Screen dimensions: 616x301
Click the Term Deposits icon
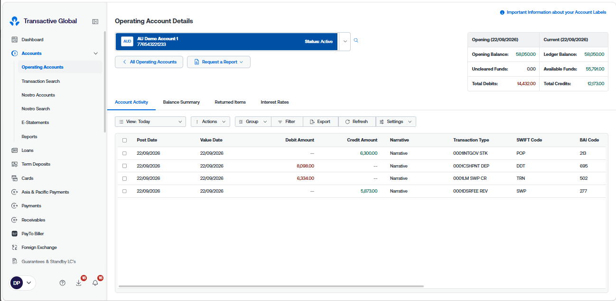tap(14, 164)
